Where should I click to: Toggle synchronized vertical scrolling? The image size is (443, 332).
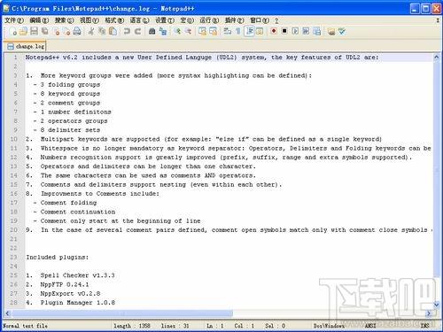pos(202,31)
